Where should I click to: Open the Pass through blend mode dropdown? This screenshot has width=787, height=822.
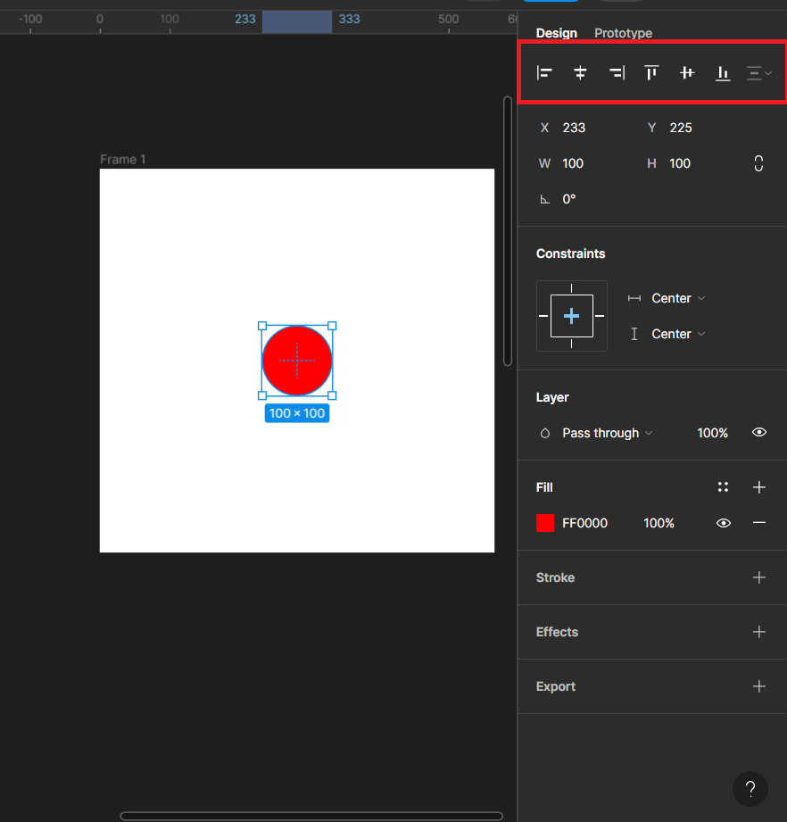click(608, 433)
